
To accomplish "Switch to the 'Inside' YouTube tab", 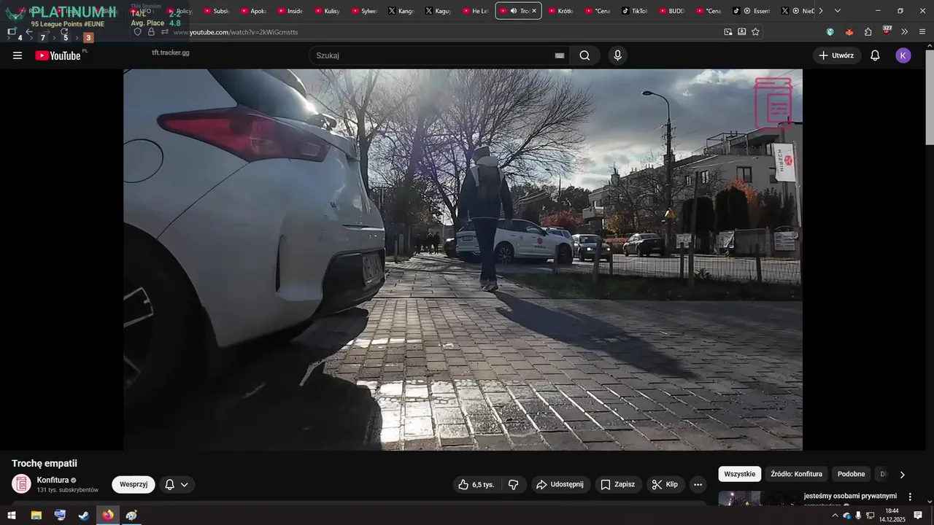I will [x=290, y=11].
